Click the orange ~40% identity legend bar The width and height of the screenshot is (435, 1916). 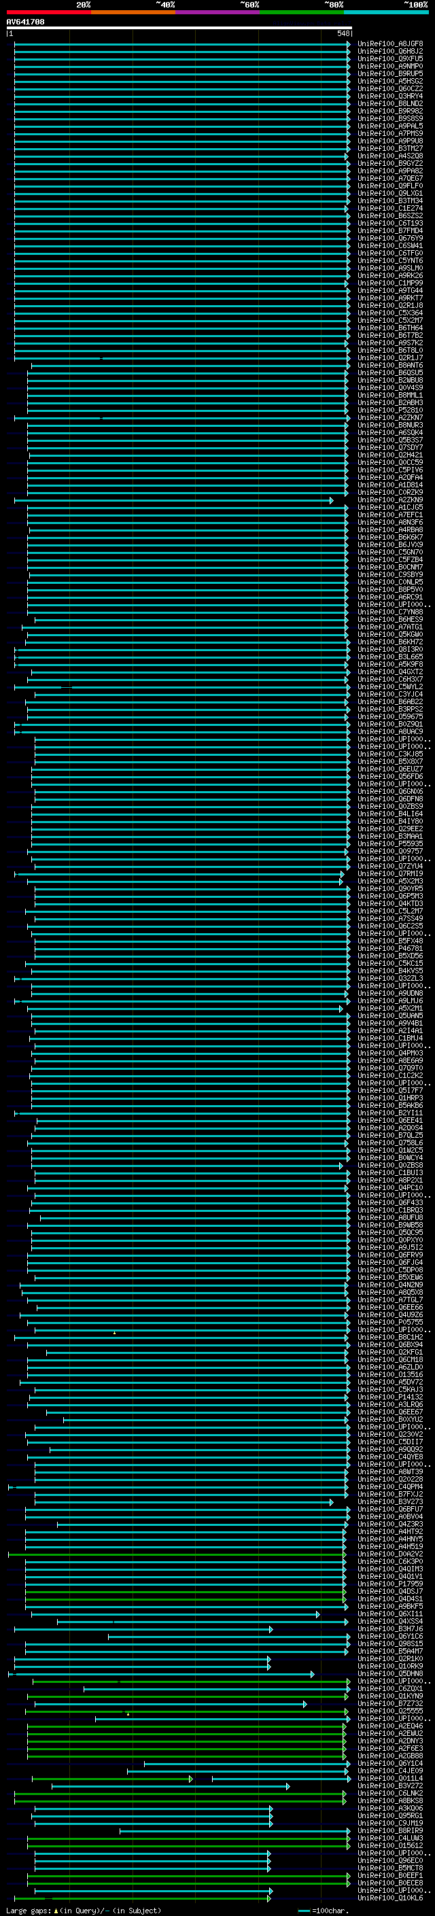coord(134,12)
